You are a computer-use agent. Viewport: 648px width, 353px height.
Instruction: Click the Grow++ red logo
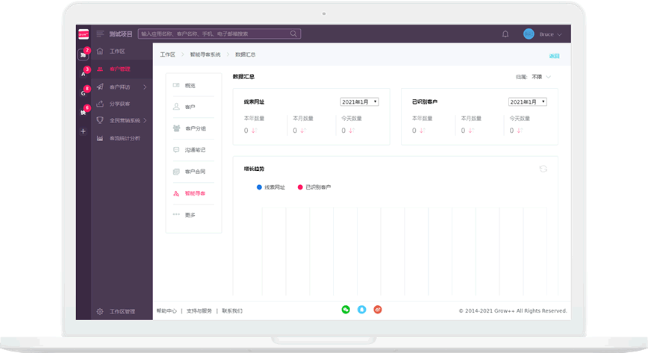(83, 34)
